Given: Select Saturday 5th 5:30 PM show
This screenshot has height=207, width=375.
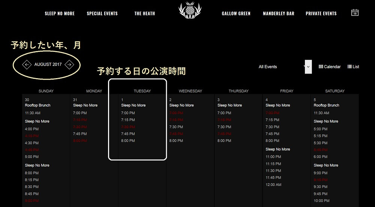Looking at the screenshot, I should pyautogui.click(x=321, y=143).
